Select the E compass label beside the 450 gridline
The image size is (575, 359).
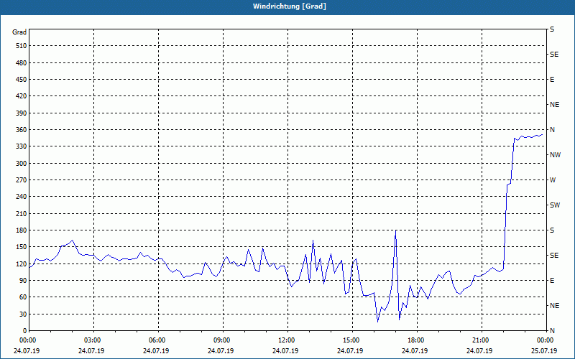552,80
